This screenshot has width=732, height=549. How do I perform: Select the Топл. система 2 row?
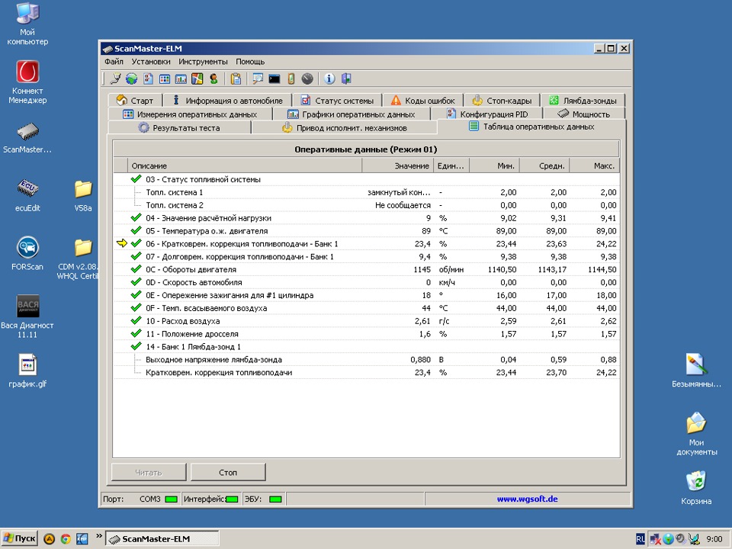(x=367, y=205)
